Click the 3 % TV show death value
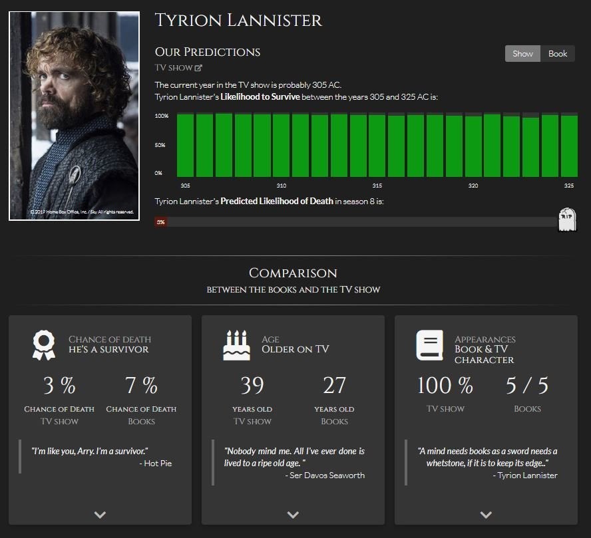This screenshot has width=591, height=538. pos(59,385)
